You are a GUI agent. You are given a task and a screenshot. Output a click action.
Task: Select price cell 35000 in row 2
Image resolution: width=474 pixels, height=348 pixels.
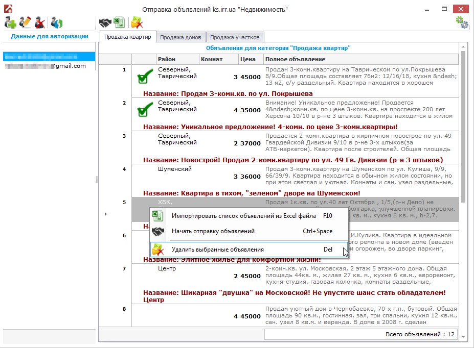tap(251, 110)
